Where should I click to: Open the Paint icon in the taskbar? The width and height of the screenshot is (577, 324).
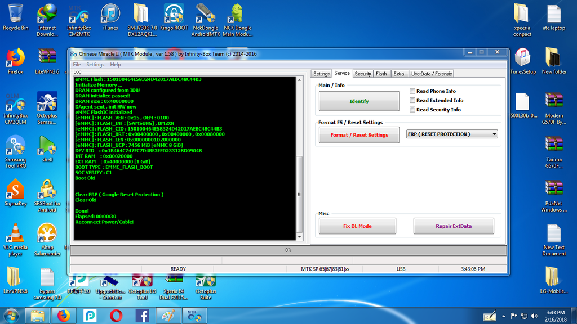[x=168, y=316]
